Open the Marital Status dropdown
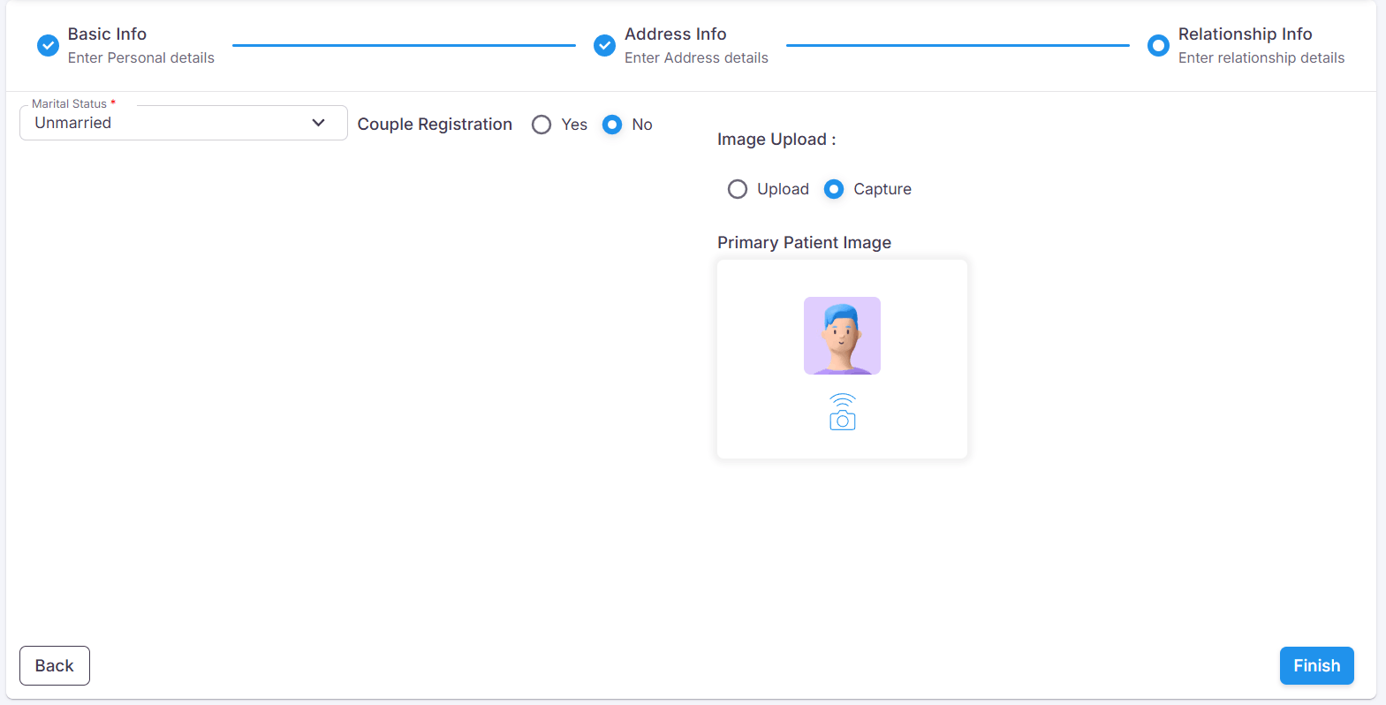This screenshot has width=1386, height=705. [184, 123]
